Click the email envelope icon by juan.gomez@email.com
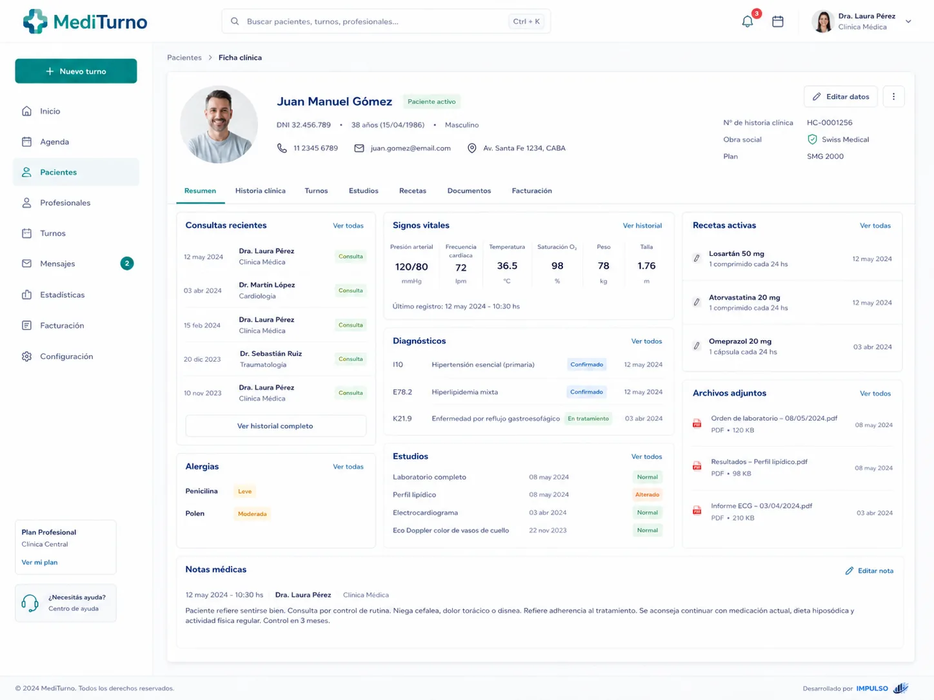 [x=359, y=148]
